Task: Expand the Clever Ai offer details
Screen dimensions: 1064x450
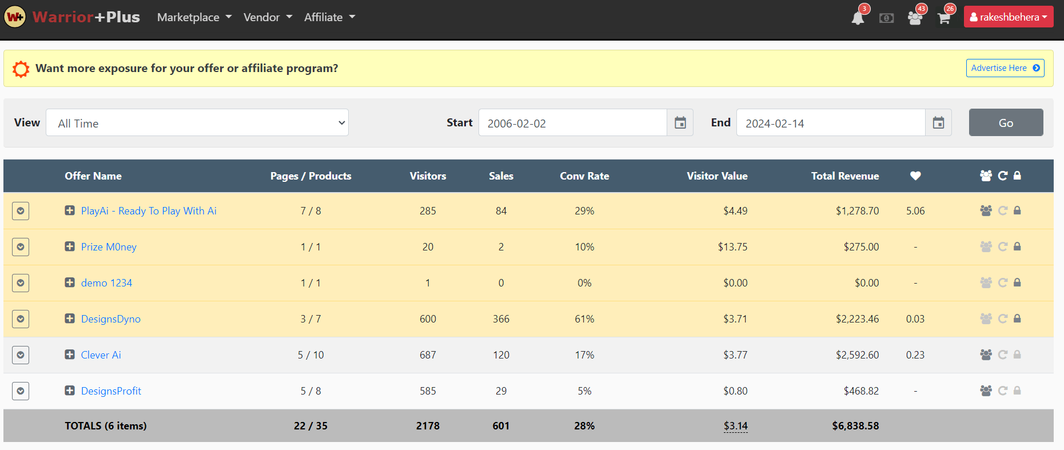Action: click(x=70, y=355)
